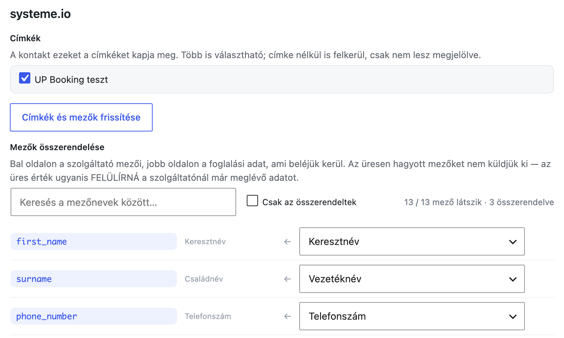This screenshot has width=564, height=338.
Task: Click the surname field name chip
Action: click(x=94, y=279)
